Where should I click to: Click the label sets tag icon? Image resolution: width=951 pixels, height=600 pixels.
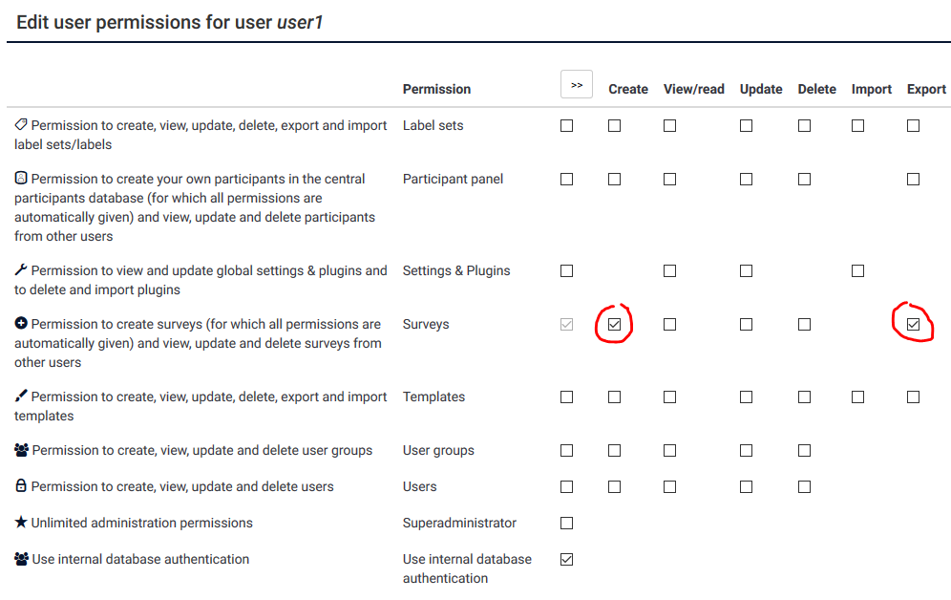[21, 125]
